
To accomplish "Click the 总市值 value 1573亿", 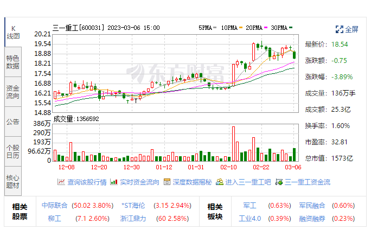I will coord(342,158).
